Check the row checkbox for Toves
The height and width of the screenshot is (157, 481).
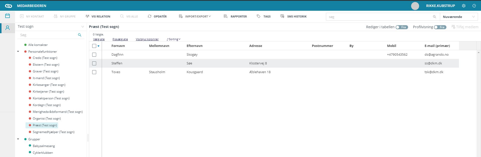[x=94, y=72]
